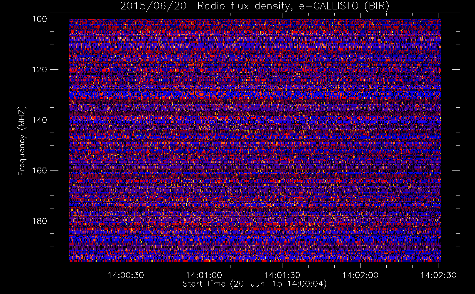The image size is (475, 294).
Task: Click the 100 frequency tick label
Action: coord(39,19)
